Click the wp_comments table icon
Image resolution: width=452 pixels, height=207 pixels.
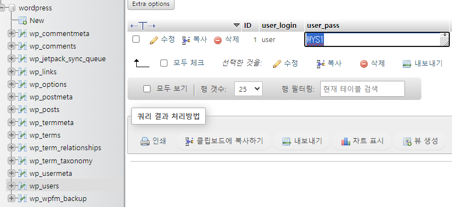click(22, 46)
